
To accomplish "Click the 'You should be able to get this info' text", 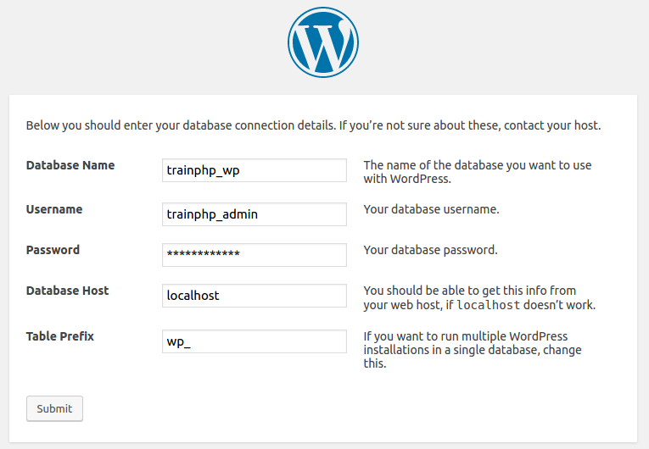I will 469,291.
